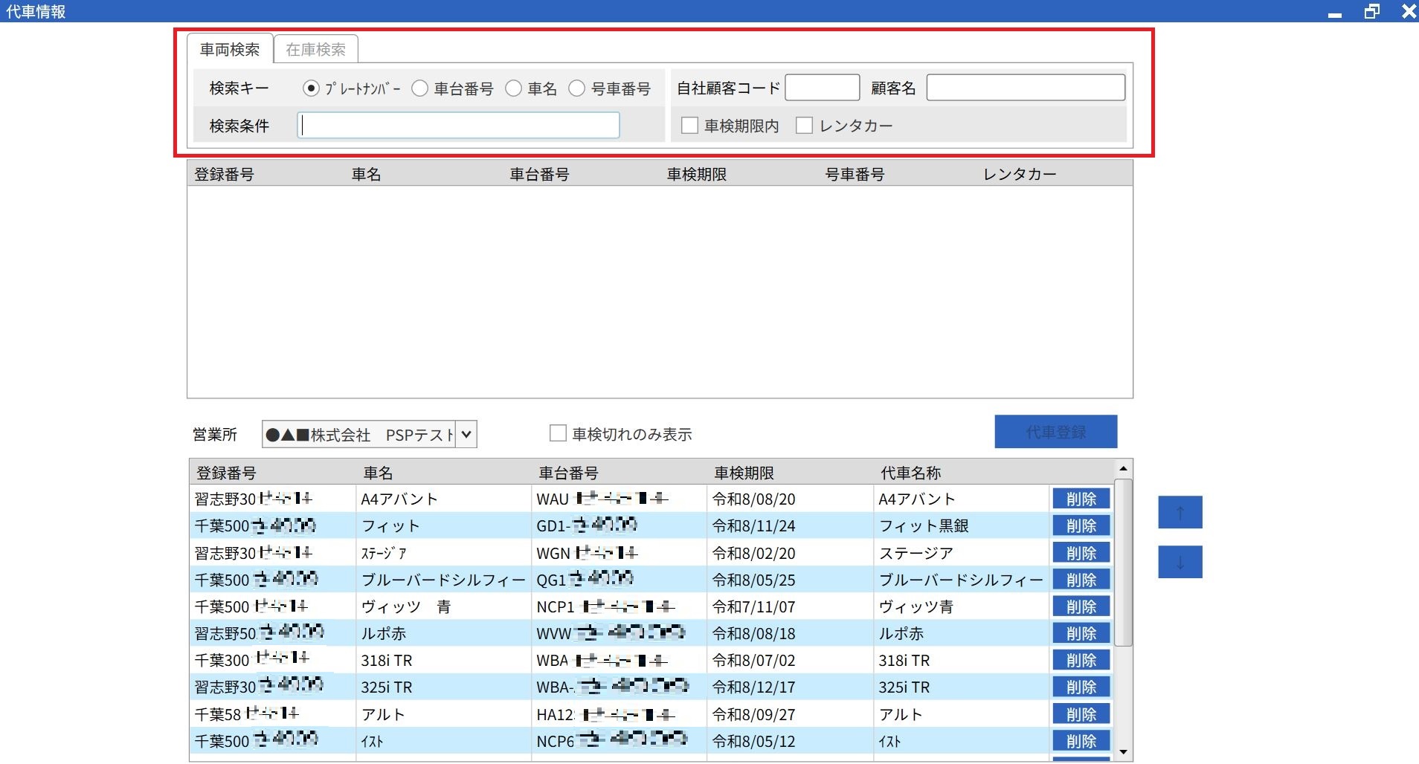Select the 車台番号 search key radio
Screen dimensions: 1419x764
(419, 88)
